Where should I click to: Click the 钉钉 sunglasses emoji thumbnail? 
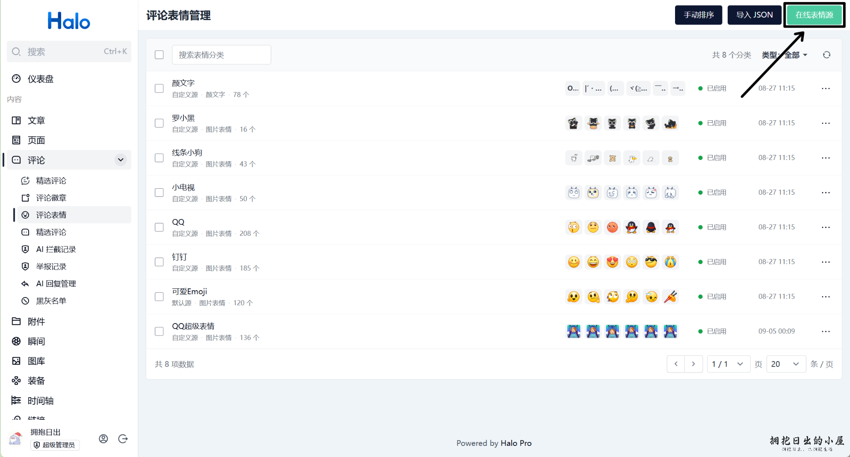(651, 262)
